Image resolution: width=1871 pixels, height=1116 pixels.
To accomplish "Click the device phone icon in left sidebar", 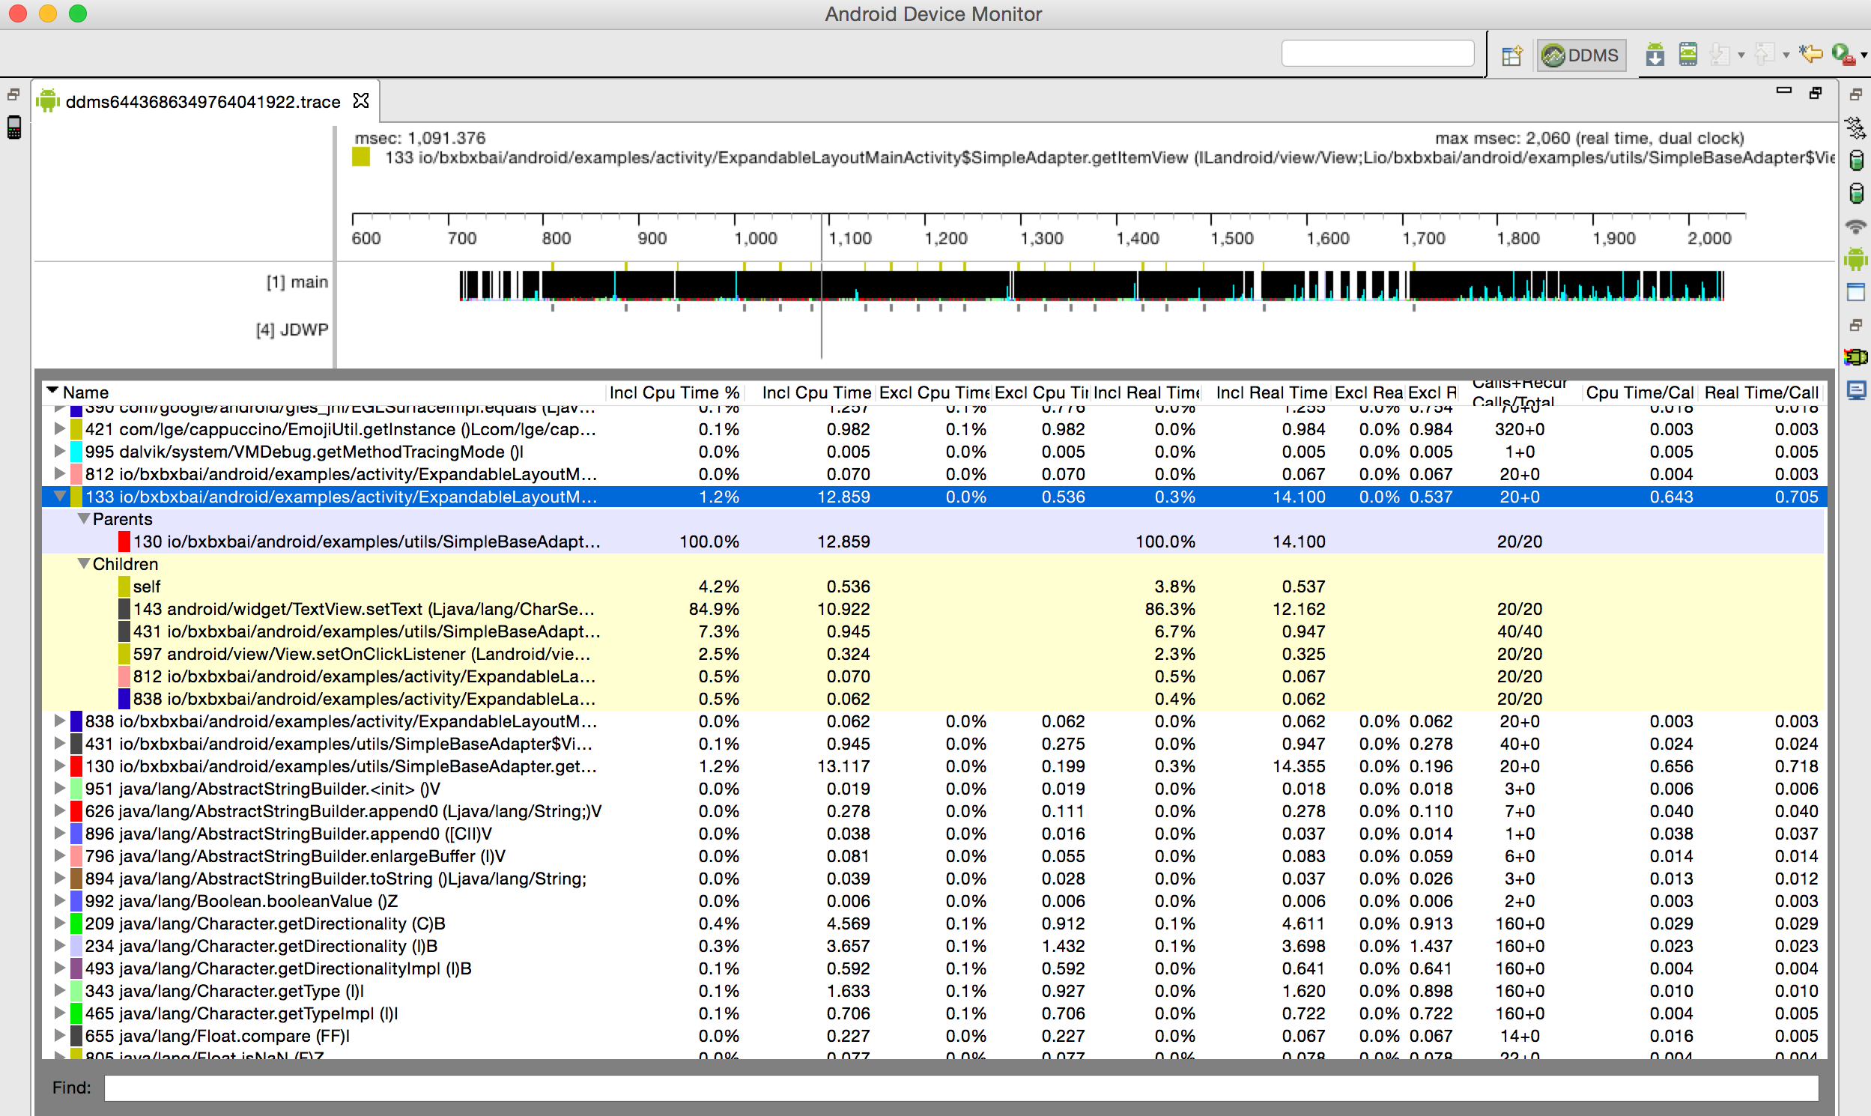I will pyautogui.click(x=14, y=127).
